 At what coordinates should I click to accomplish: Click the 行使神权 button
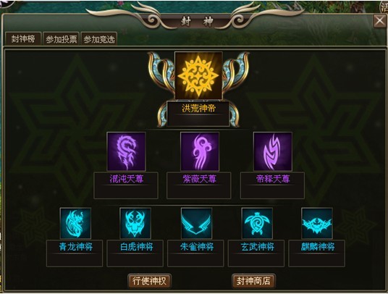(149, 281)
